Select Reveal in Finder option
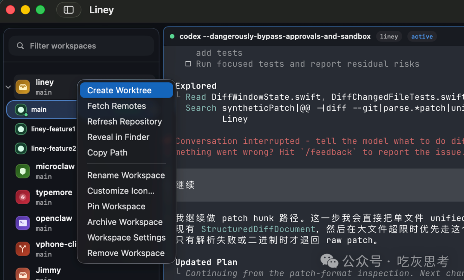The width and height of the screenshot is (464, 280). 118,137
